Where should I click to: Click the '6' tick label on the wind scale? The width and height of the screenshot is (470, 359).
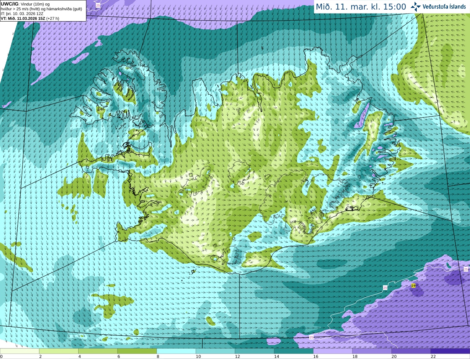coord(119,356)
